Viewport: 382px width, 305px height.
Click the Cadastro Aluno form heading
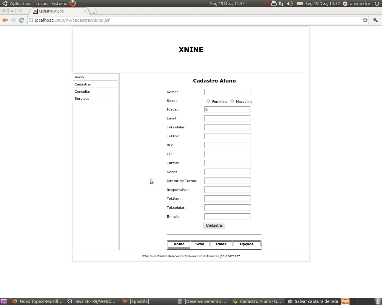[x=214, y=81]
